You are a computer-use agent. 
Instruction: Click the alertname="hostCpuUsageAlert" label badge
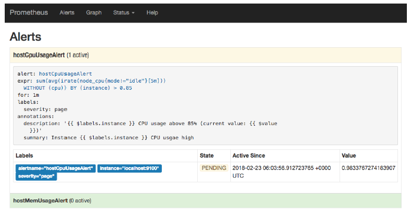pos(56,168)
